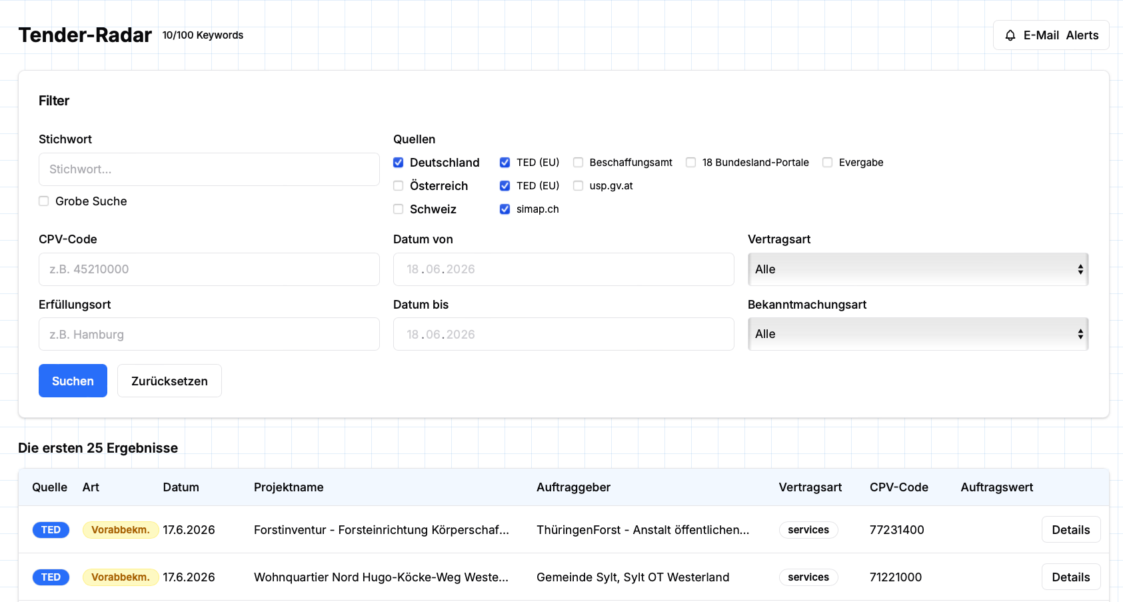Image resolution: width=1123 pixels, height=602 pixels.
Task: Toggle the Österreich source checkbox
Action: (x=399, y=186)
